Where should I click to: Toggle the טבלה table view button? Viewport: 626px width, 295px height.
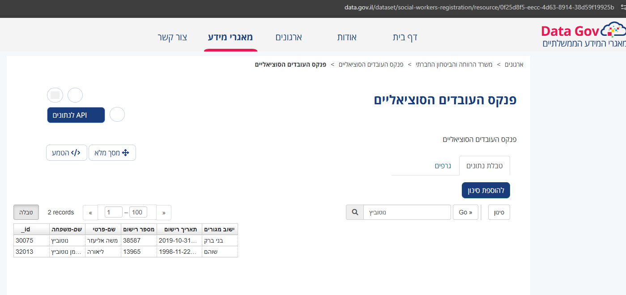(26, 212)
